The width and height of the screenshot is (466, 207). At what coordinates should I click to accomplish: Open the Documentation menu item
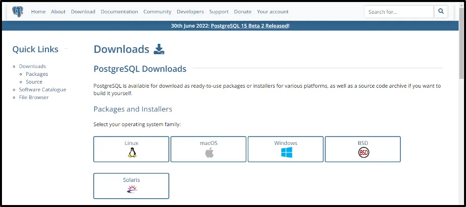click(x=119, y=12)
